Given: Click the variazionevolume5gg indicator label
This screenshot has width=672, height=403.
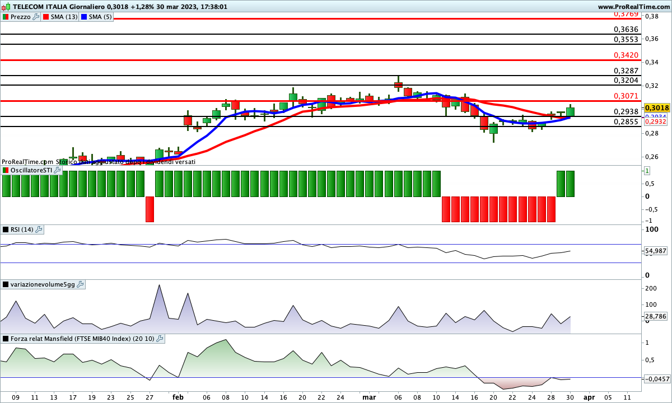Looking at the screenshot, I should click(x=43, y=284).
